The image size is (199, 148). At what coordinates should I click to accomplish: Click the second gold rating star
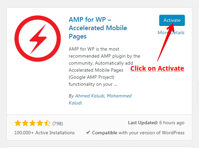(25, 123)
